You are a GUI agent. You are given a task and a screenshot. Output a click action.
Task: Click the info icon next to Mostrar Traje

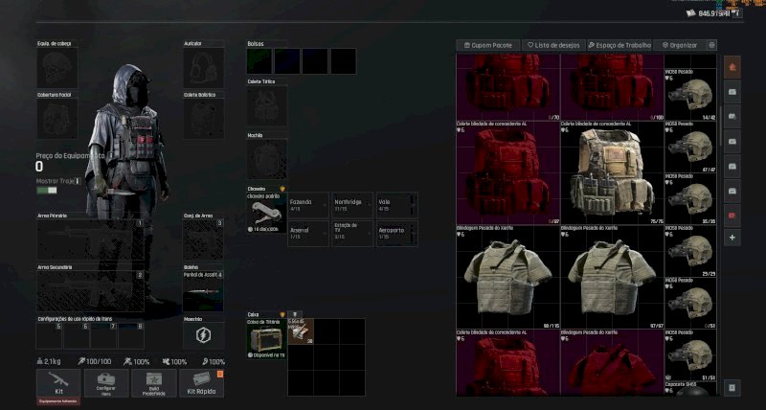[78, 181]
